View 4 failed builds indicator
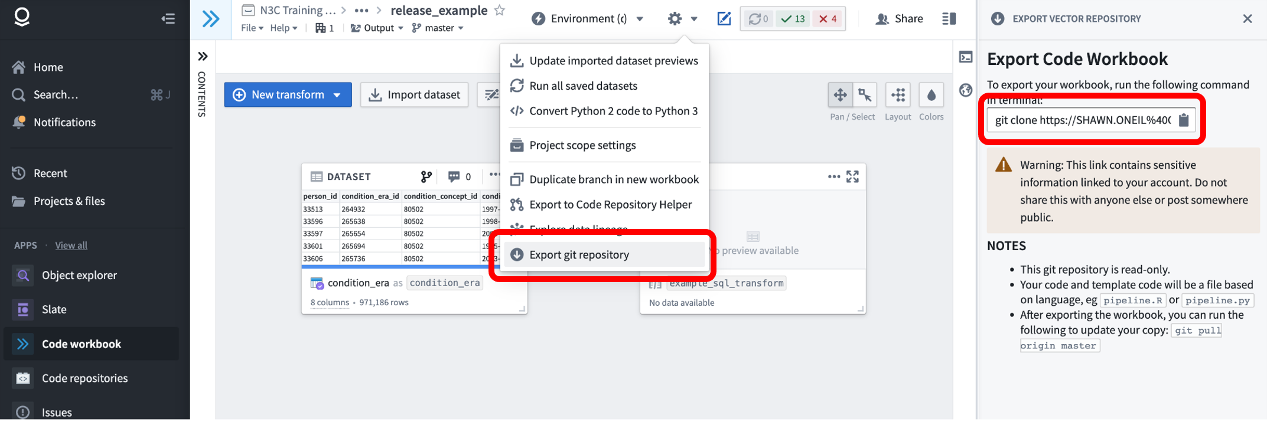The image size is (1267, 422). click(x=828, y=19)
